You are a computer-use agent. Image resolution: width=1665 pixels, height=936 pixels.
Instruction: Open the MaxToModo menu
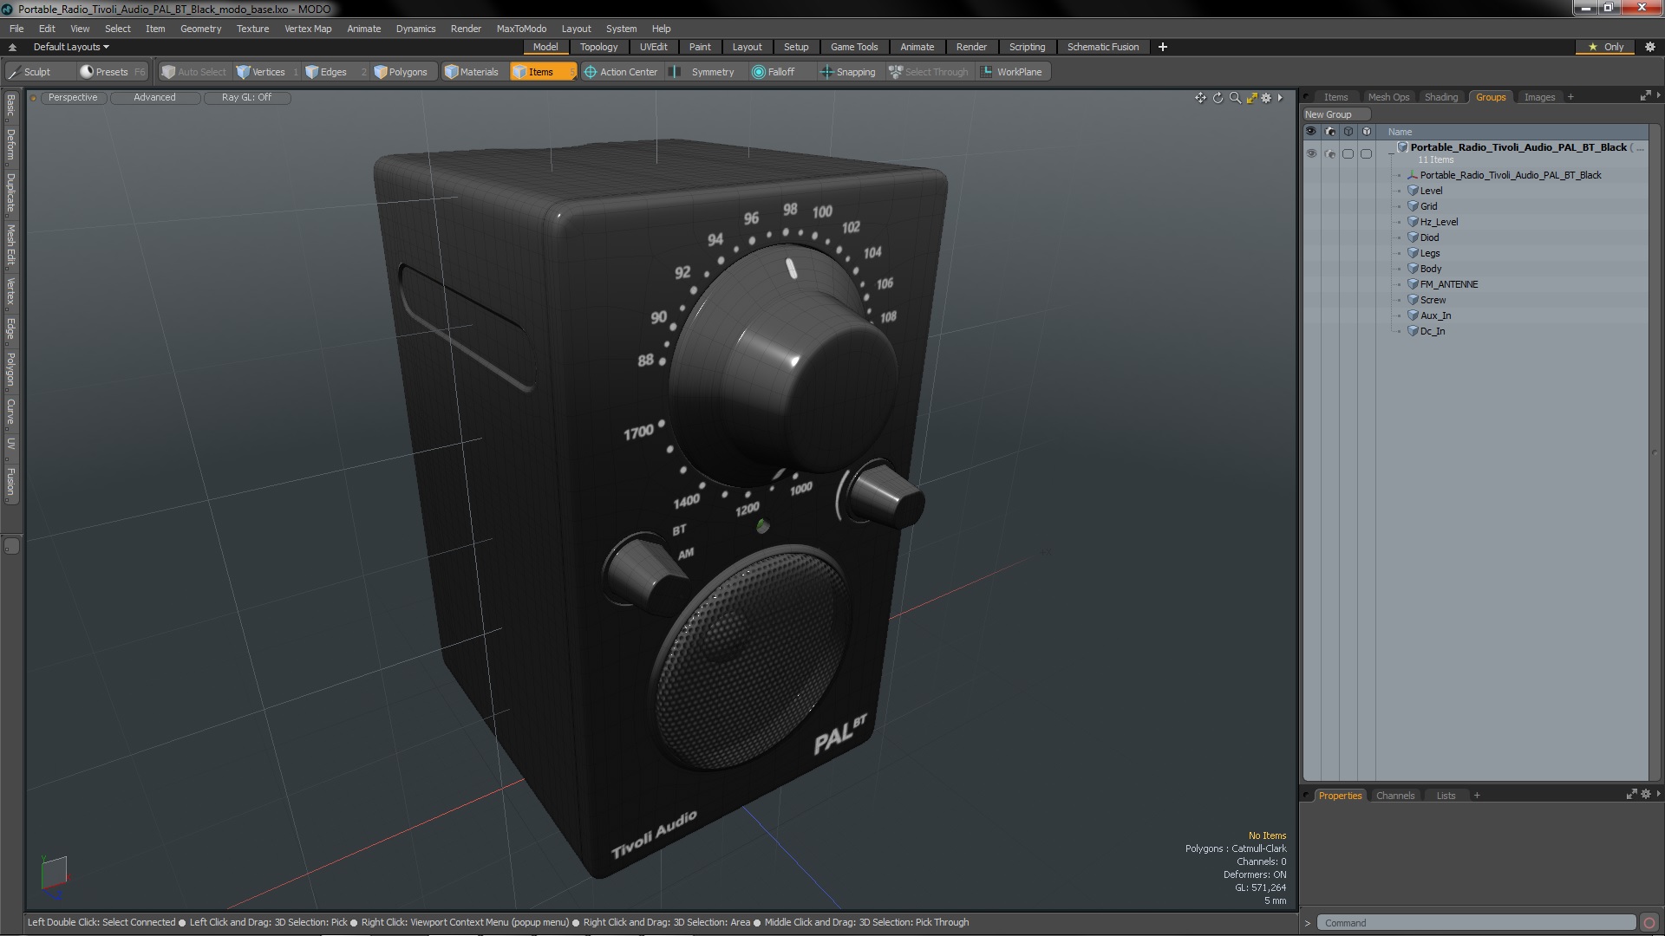point(521,29)
